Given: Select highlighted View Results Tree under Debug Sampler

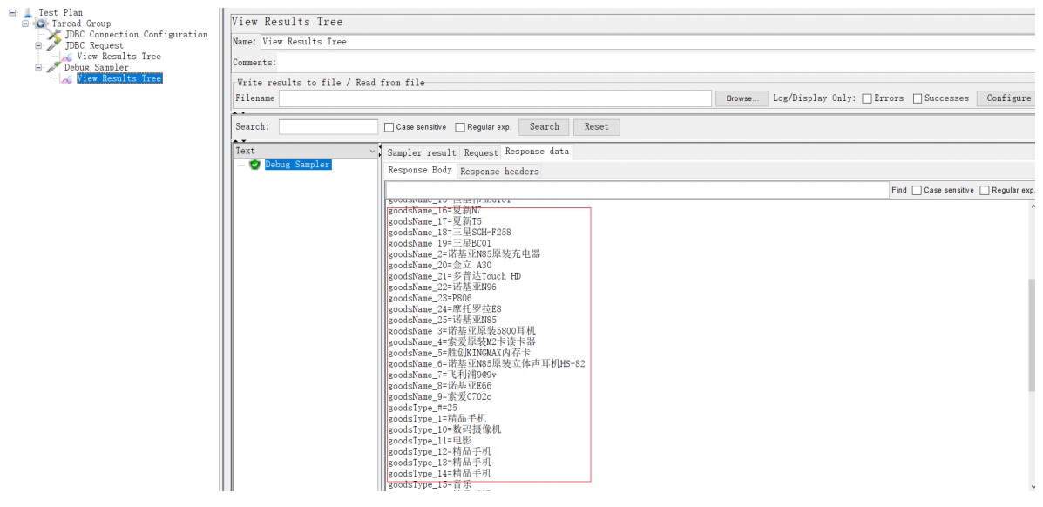Looking at the screenshot, I should 119,78.
